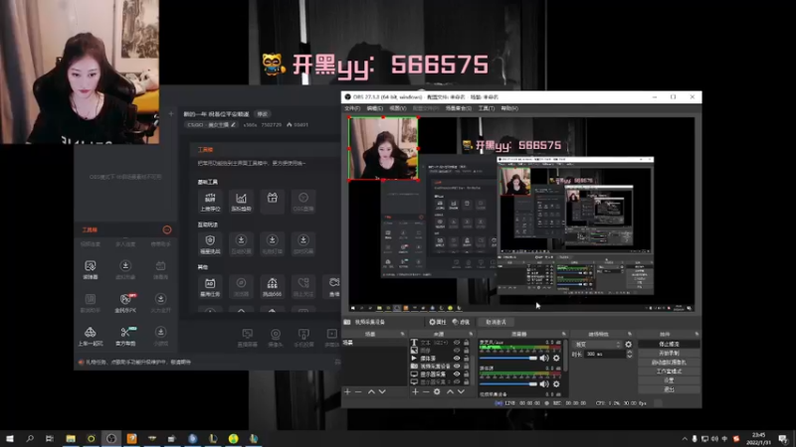Image resolution: width=796 pixels, height=447 pixels.
Task: Pop out the Scene Transitions dock
Action: pyautogui.click(x=630, y=334)
